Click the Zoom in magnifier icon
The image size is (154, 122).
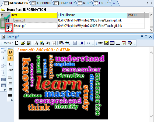[67, 43]
